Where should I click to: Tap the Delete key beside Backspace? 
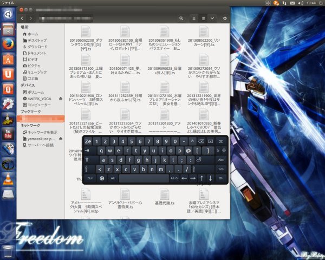(210, 141)
